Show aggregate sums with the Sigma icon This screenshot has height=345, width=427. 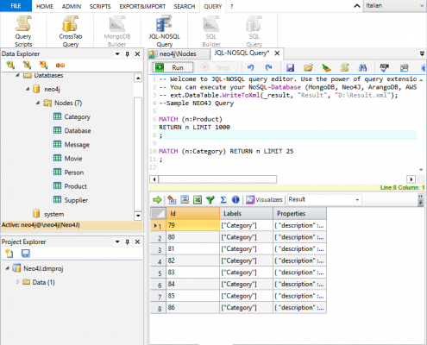click(x=223, y=199)
